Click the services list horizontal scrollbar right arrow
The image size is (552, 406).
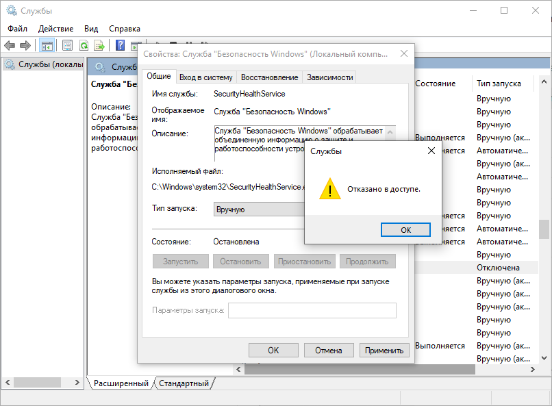(533, 370)
